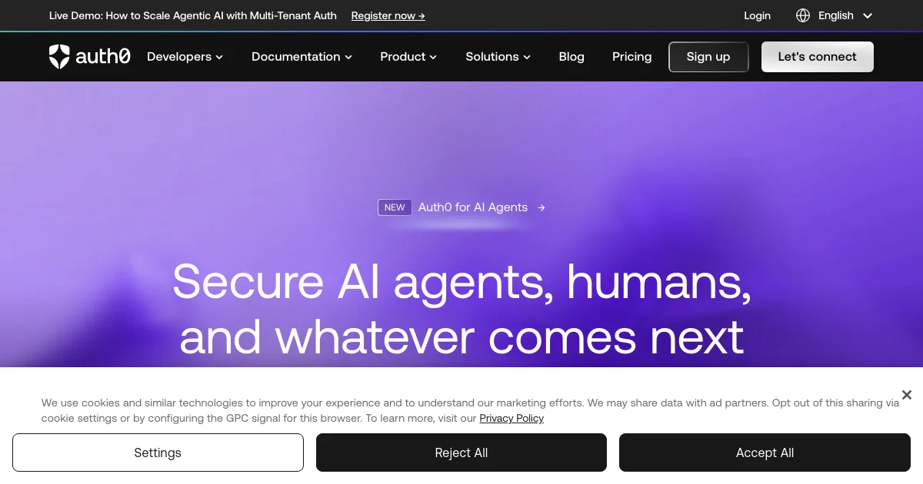Open the Solutions menu
Viewport: 923px width, 484px height.
(498, 57)
